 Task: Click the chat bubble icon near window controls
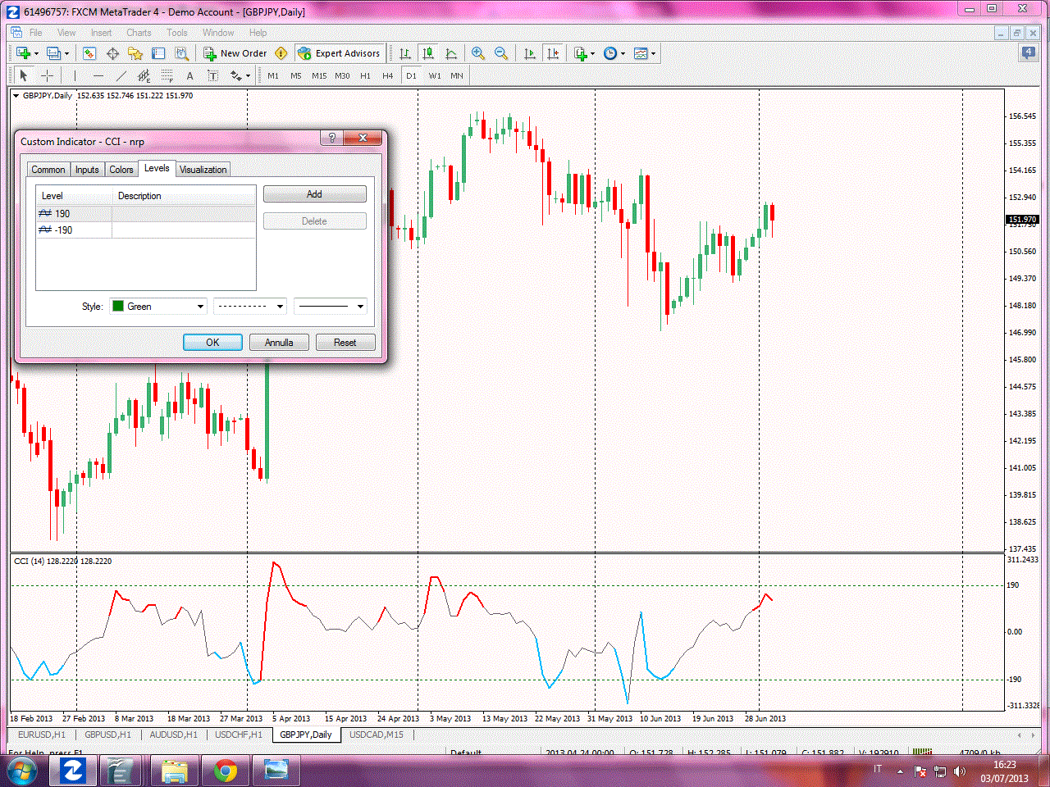tap(1029, 52)
